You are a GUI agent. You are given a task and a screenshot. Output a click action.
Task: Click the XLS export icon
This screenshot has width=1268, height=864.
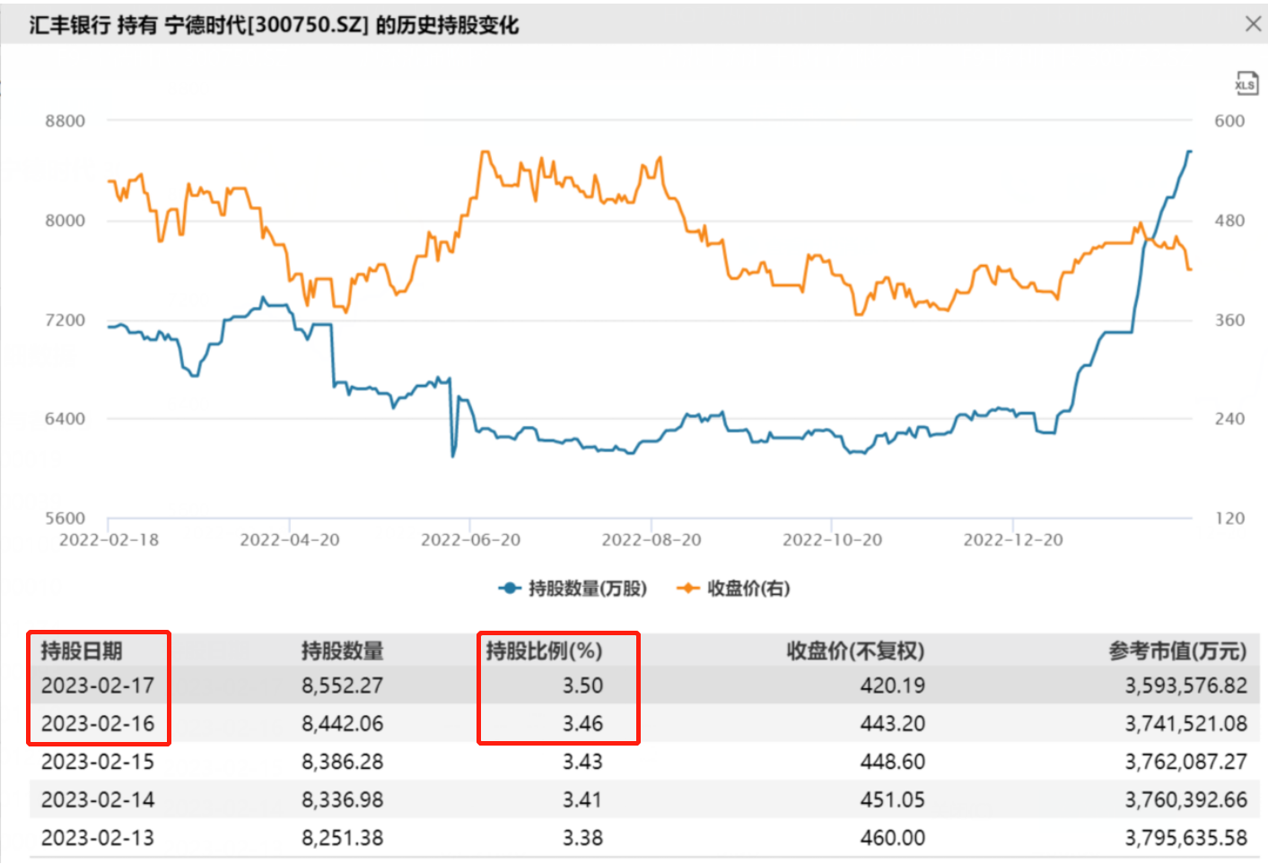tap(1245, 83)
